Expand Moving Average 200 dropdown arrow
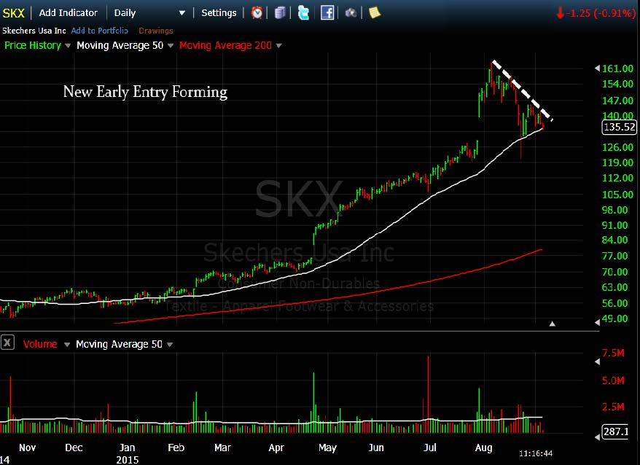The width and height of the screenshot is (640, 465). coord(278,46)
